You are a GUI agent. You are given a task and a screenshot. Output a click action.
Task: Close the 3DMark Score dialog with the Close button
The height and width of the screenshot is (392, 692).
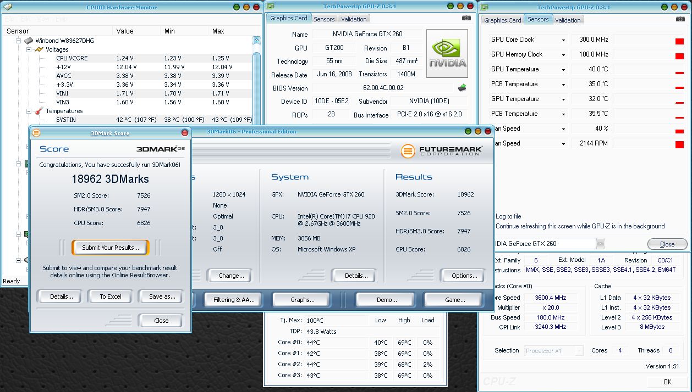pos(161,321)
